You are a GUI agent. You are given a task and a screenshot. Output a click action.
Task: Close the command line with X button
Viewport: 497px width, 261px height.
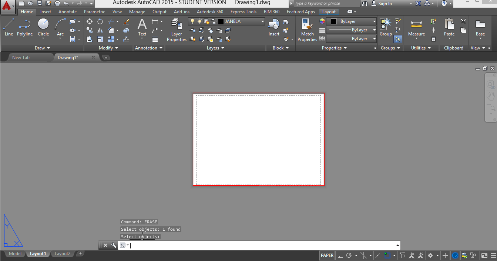[x=105, y=245]
